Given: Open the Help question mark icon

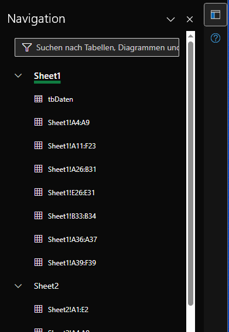Looking at the screenshot, I should [216, 39].
